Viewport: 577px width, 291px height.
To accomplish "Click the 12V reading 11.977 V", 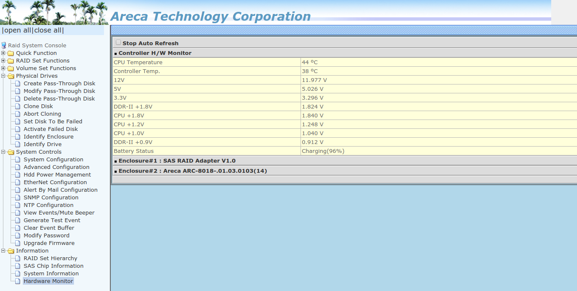I will (314, 80).
